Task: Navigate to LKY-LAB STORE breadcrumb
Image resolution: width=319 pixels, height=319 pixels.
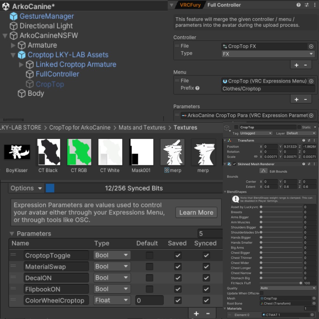Action: (21, 128)
